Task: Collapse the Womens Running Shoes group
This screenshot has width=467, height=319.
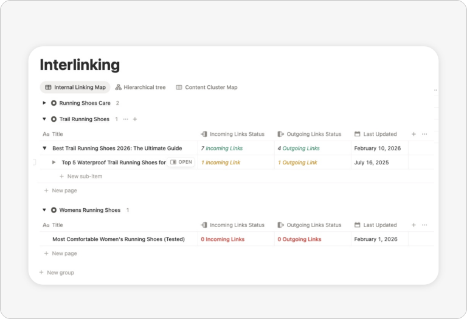Action: point(44,210)
